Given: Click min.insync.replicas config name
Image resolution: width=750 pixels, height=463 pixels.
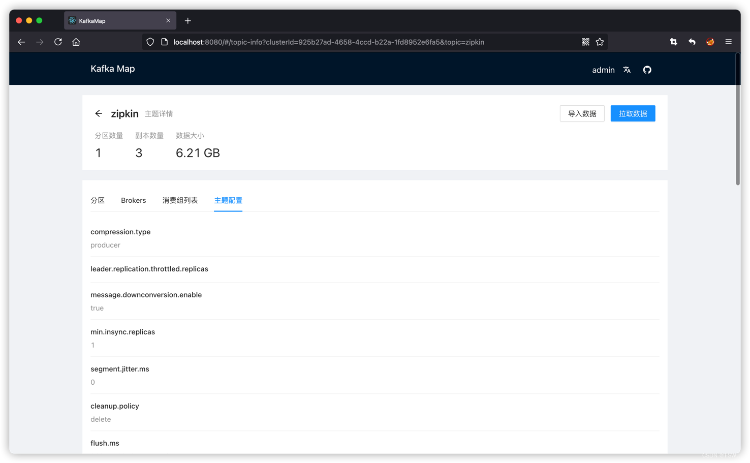Looking at the screenshot, I should 123,332.
